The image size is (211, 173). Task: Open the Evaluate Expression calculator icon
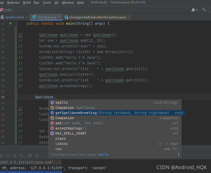point(30,155)
